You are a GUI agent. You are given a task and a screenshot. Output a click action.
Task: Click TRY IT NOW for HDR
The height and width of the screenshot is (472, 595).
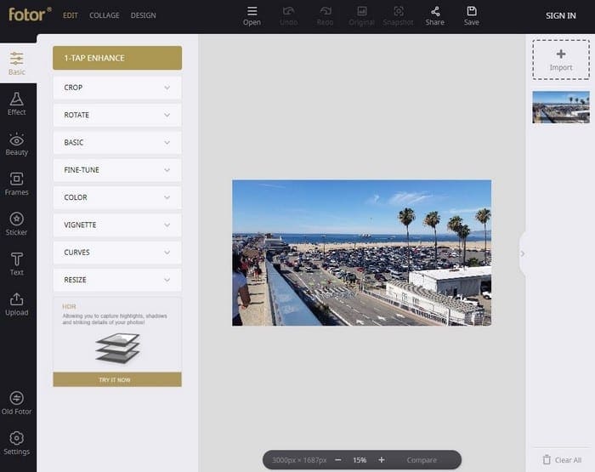[x=117, y=379]
